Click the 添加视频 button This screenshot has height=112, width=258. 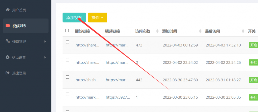[74, 17]
